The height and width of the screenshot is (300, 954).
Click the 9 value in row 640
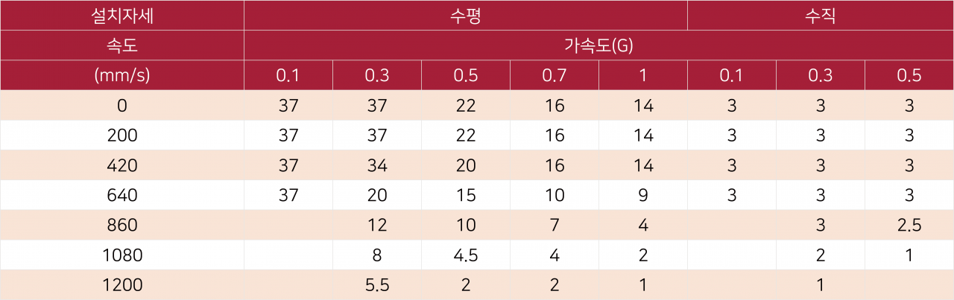643,195
